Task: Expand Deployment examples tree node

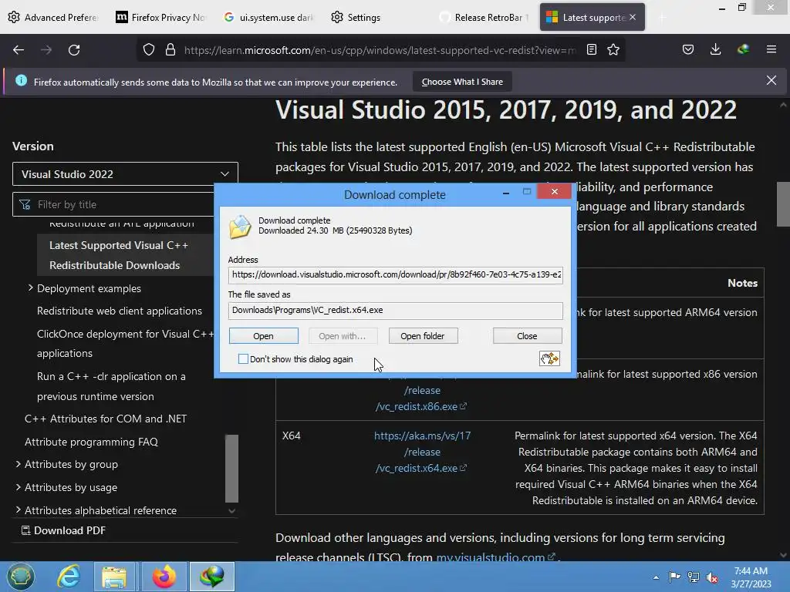Action: pos(30,288)
